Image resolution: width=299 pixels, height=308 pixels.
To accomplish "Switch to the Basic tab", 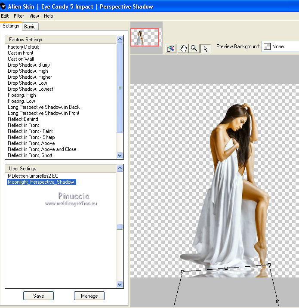I will 30,27.
